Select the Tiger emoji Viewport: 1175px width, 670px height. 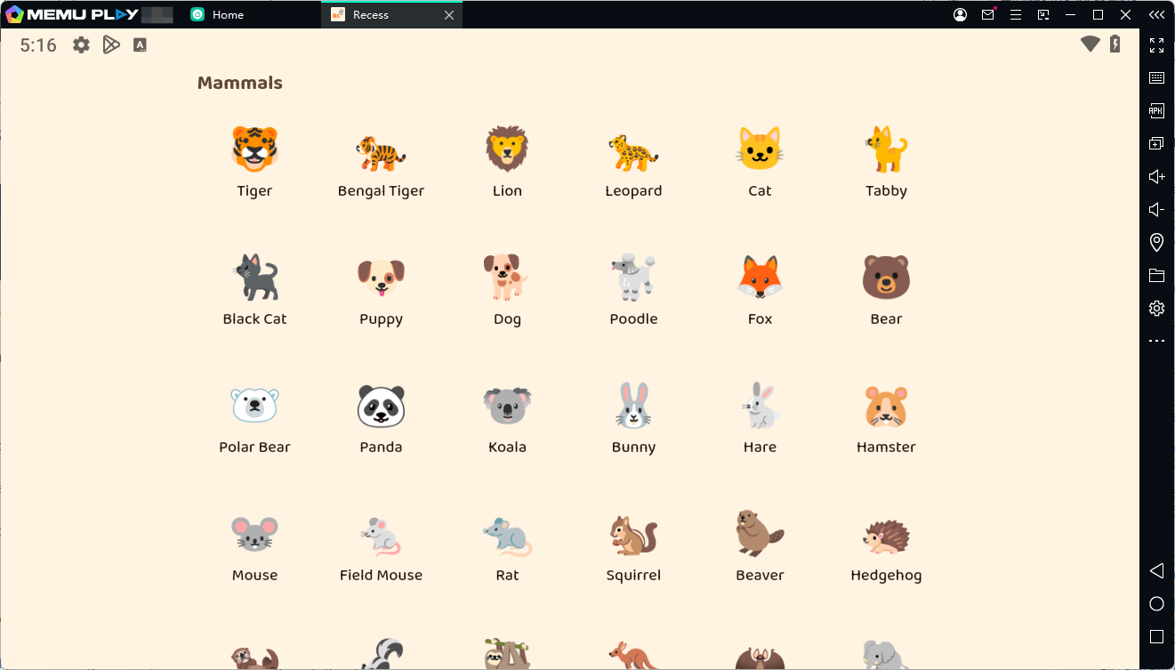pos(254,149)
